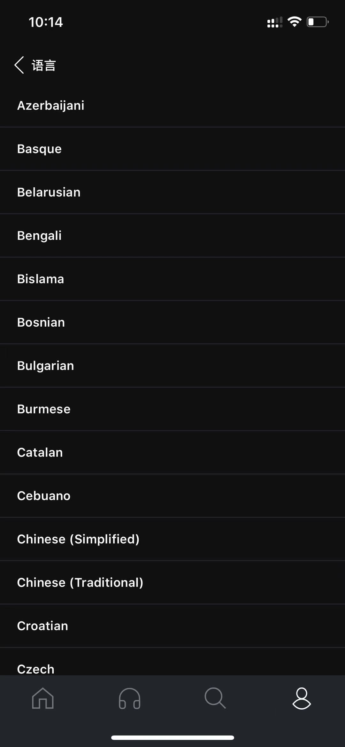345x747 pixels.
Task: Tap the cellular signal icon
Action: tap(274, 22)
